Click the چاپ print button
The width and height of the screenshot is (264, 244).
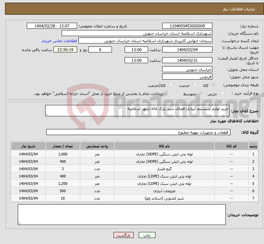147,235
